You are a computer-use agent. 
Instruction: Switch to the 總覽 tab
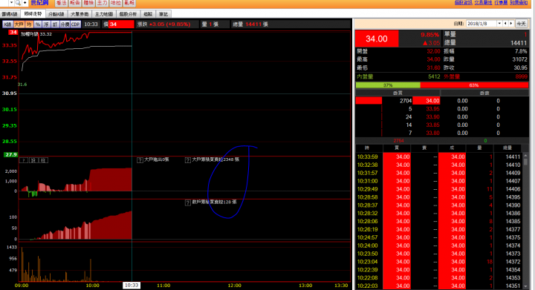[148, 14]
